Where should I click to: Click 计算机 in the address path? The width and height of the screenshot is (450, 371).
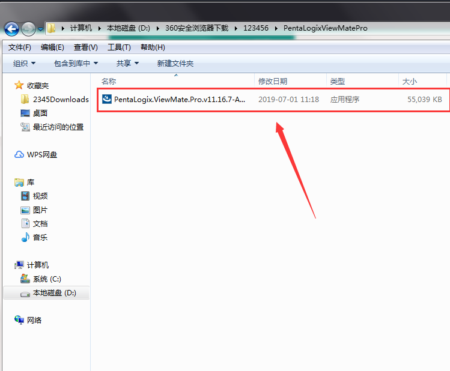tap(81, 28)
